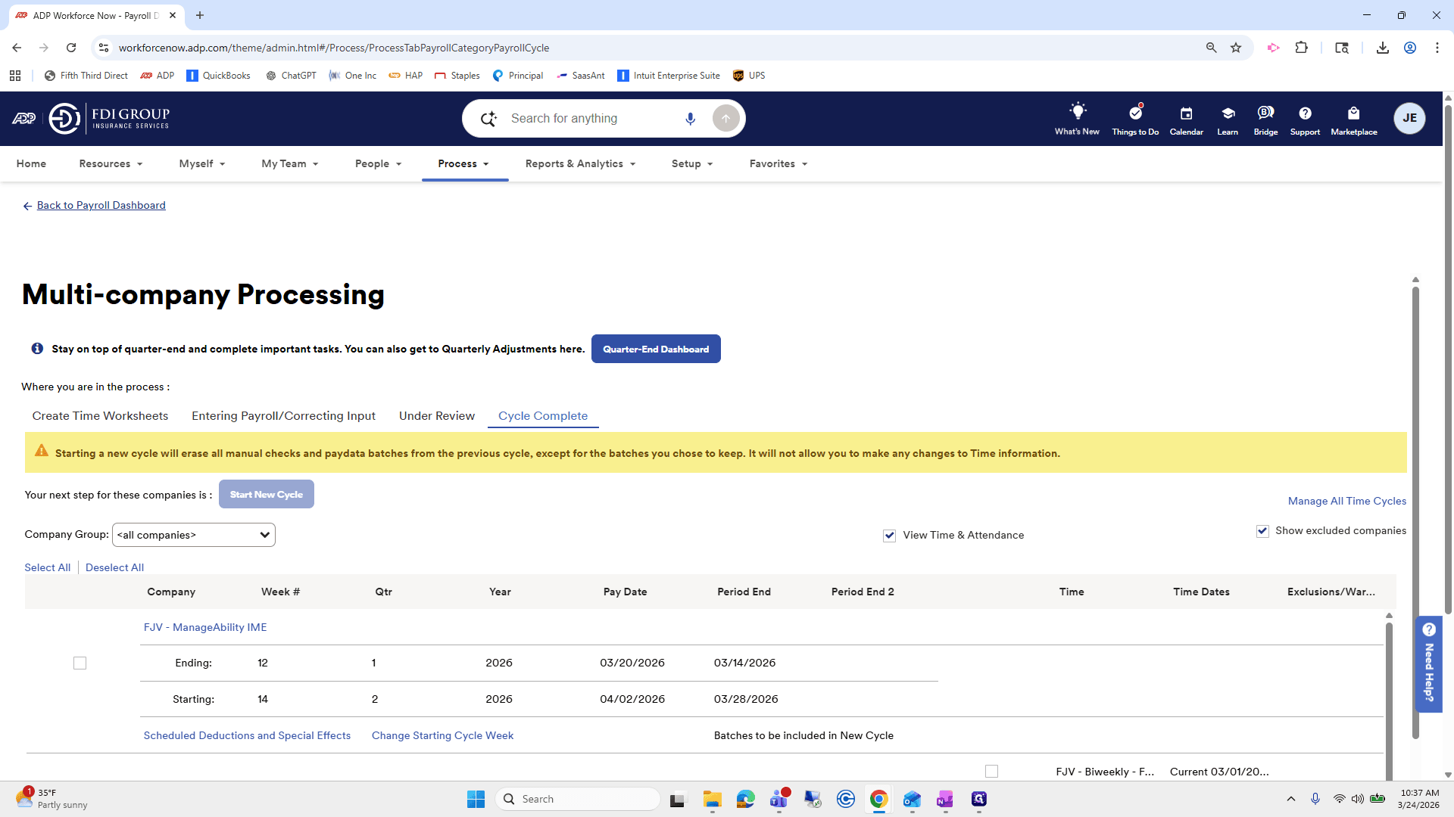Click the Quarter-End Dashboard button

pyautogui.click(x=656, y=349)
